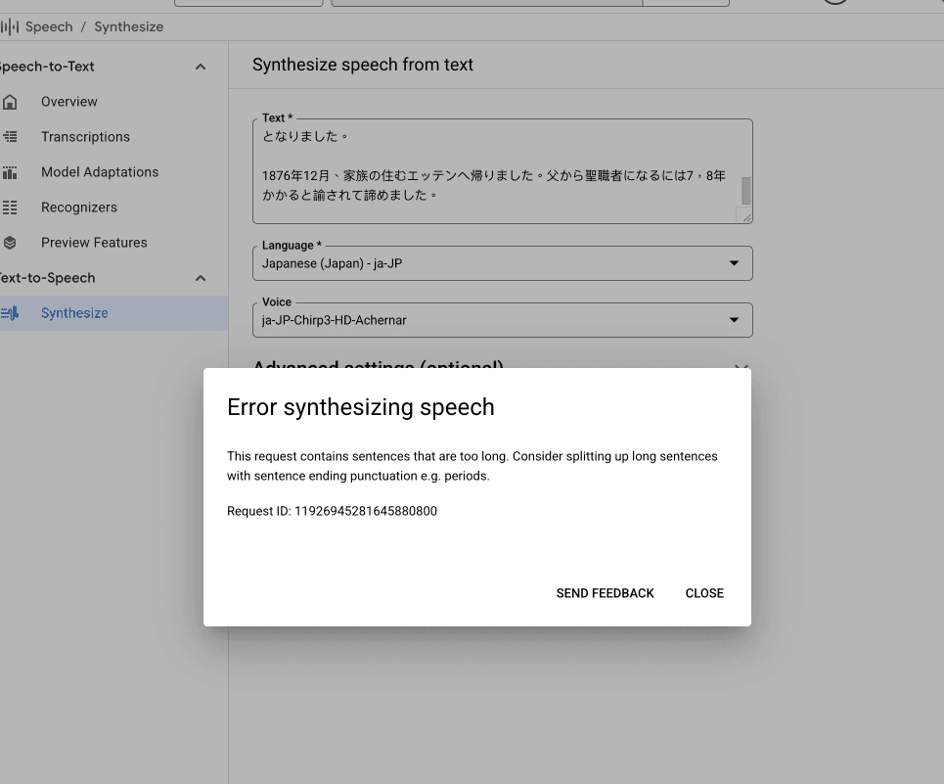This screenshot has width=944, height=784.
Task: Click the Recognizers grid icon
Action: click(10, 208)
